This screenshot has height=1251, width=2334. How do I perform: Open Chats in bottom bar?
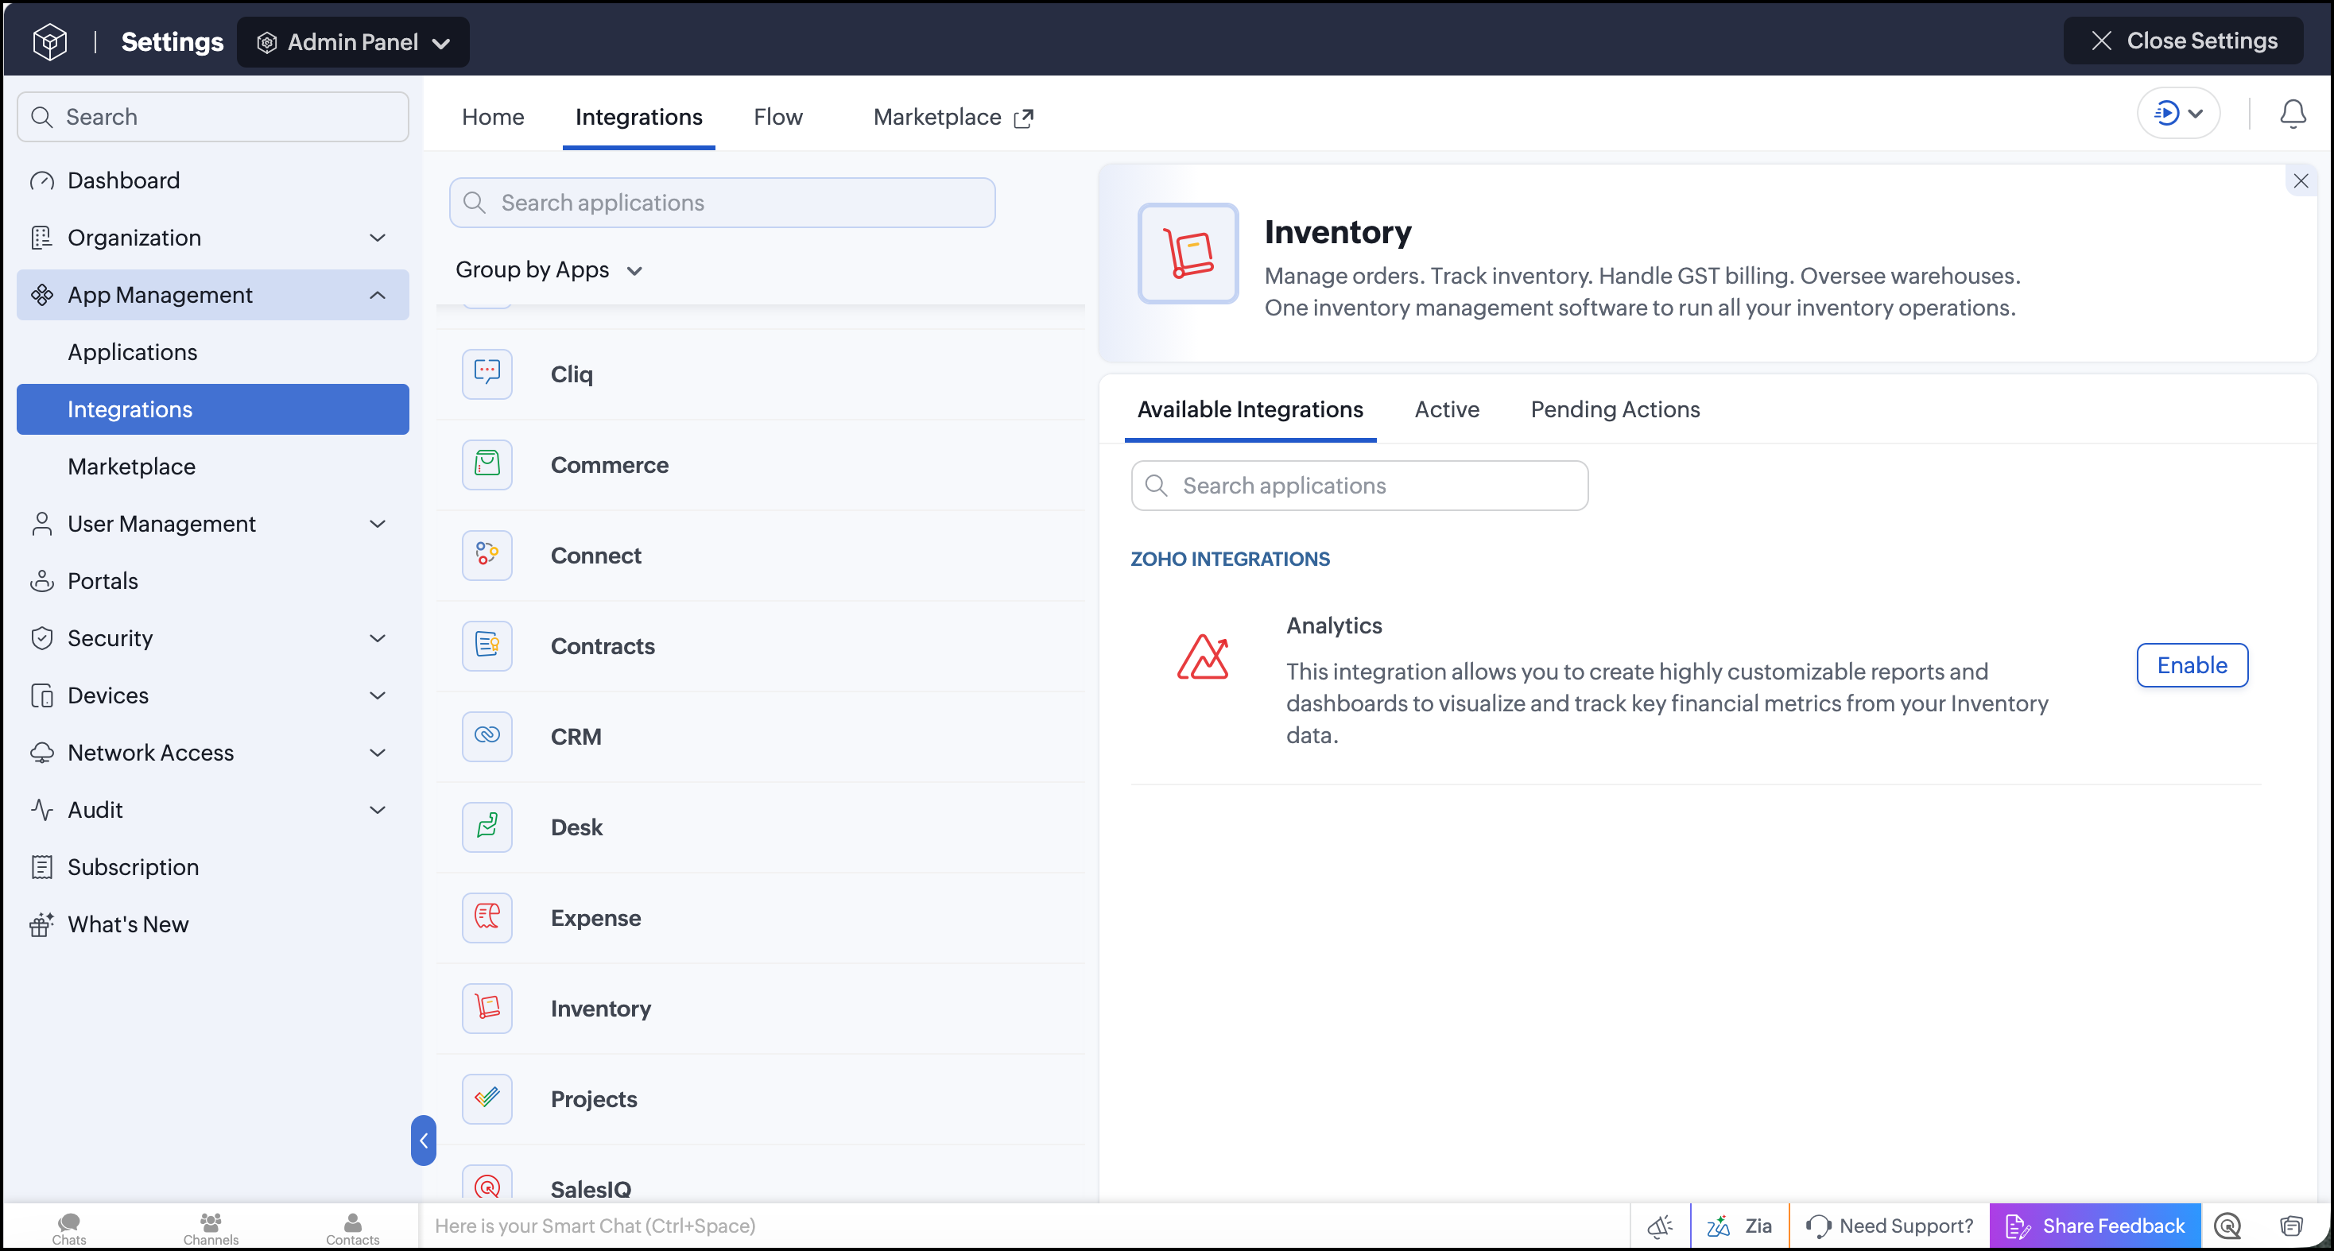(x=69, y=1229)
